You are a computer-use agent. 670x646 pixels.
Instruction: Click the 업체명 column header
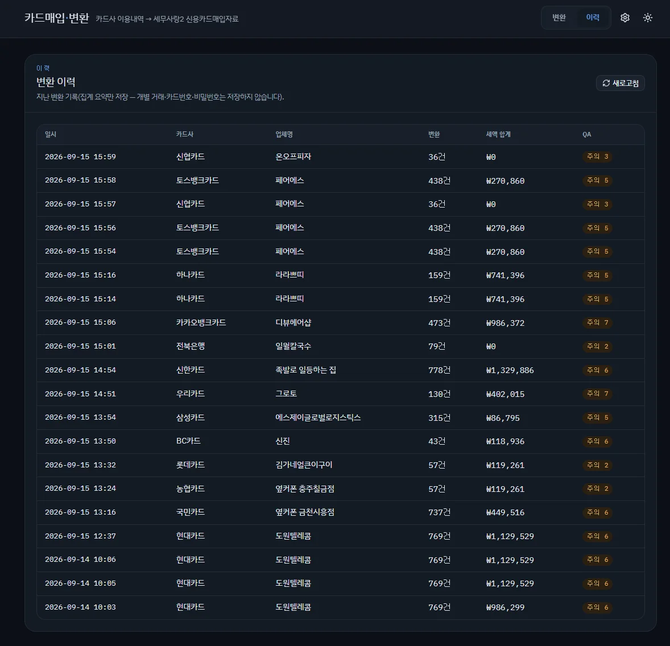click(284, 134)
